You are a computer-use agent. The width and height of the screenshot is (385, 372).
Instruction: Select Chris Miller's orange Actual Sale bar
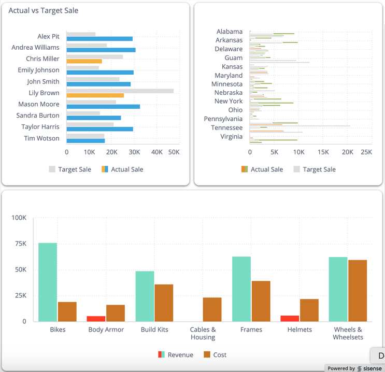(84, 61)
